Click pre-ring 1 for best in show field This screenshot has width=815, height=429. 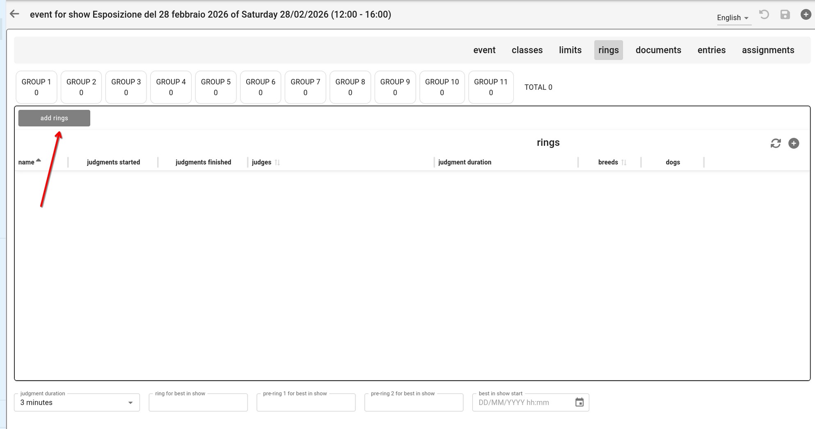[306, 402]
